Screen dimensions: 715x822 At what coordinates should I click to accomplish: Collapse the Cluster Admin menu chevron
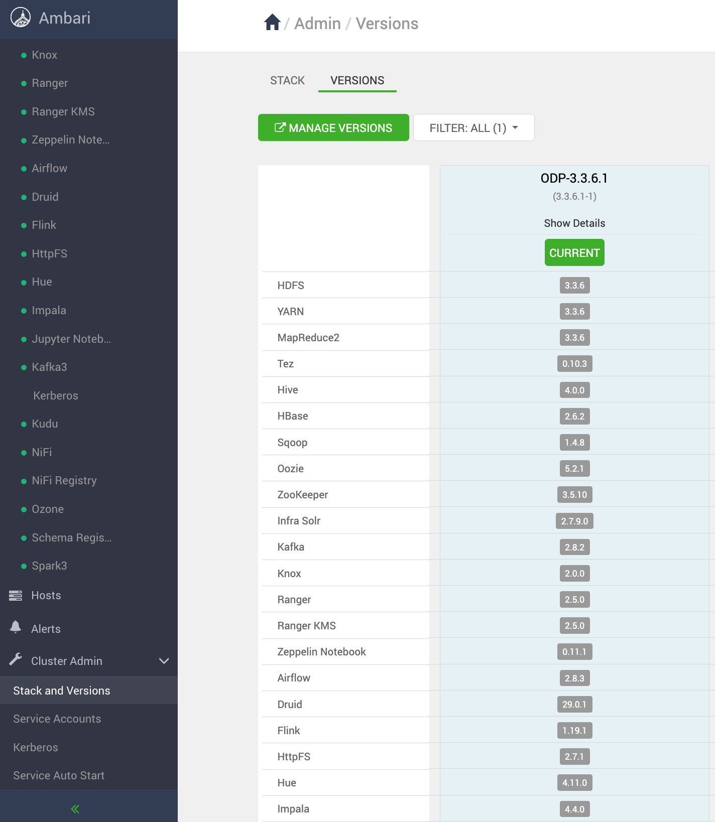pyautogui.click(x=164, y=661)
